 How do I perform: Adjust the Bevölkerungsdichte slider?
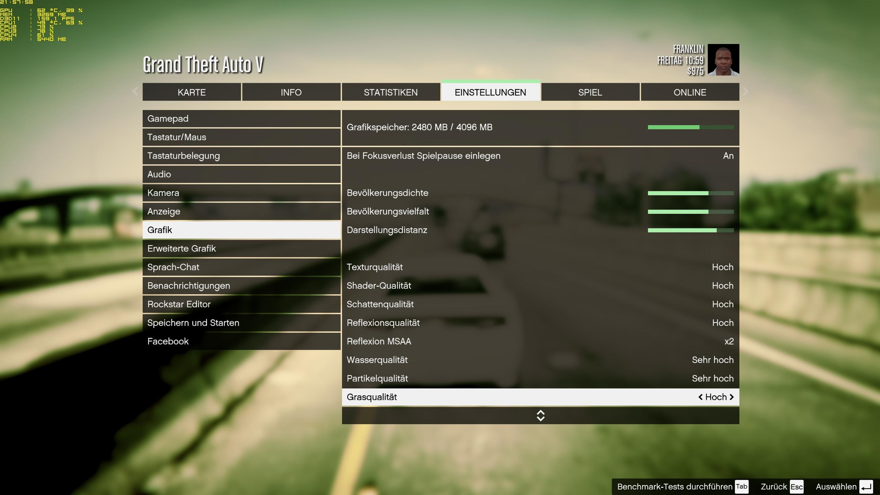pyautogui.click(x=690, y=193)
